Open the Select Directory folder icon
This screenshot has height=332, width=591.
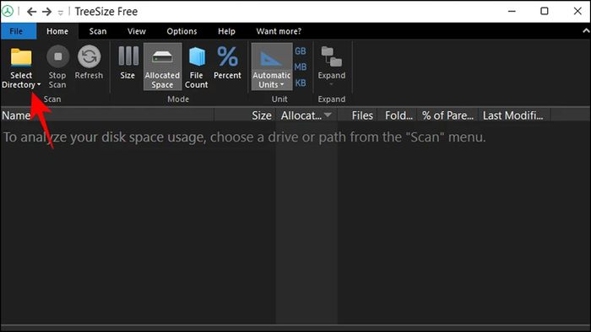(x=21, y=57)
